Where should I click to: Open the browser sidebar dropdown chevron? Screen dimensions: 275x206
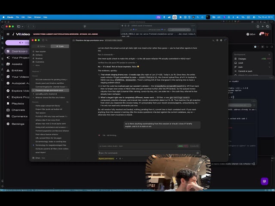click(22, 27)
